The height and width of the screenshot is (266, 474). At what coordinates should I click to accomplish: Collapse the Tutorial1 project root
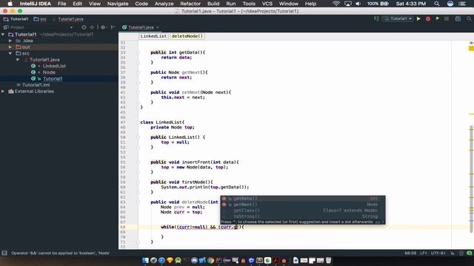click(x=3, y=35)
